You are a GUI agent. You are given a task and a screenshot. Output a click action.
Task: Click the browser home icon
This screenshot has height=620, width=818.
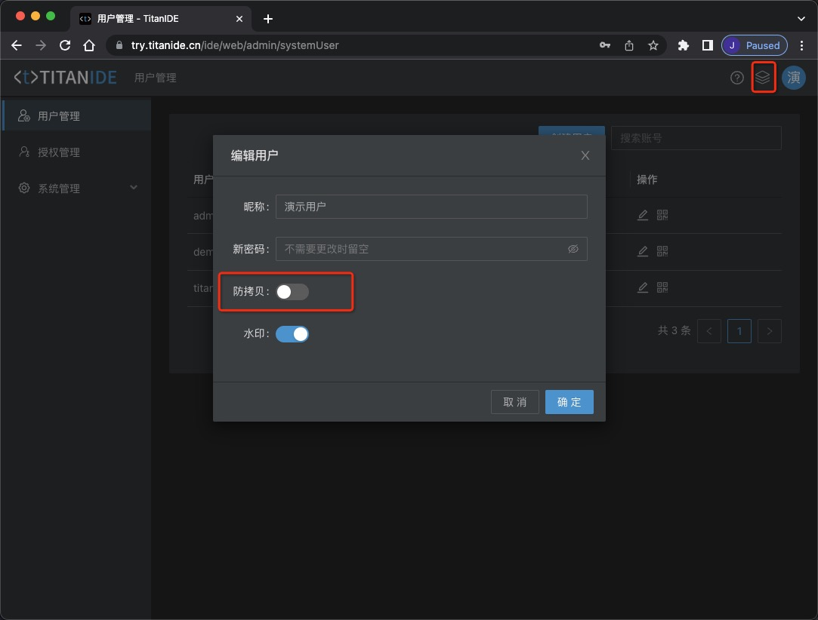click(89, 45)
